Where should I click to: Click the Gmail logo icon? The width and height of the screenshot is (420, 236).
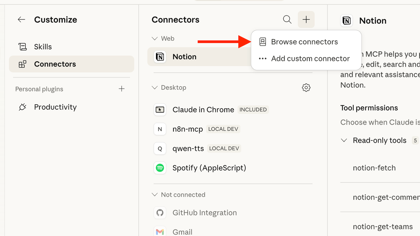pos(160,232)
